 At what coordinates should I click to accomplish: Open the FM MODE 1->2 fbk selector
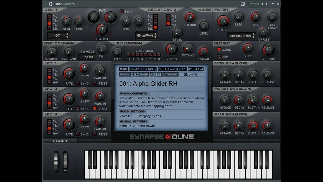[x=87, y=57]
